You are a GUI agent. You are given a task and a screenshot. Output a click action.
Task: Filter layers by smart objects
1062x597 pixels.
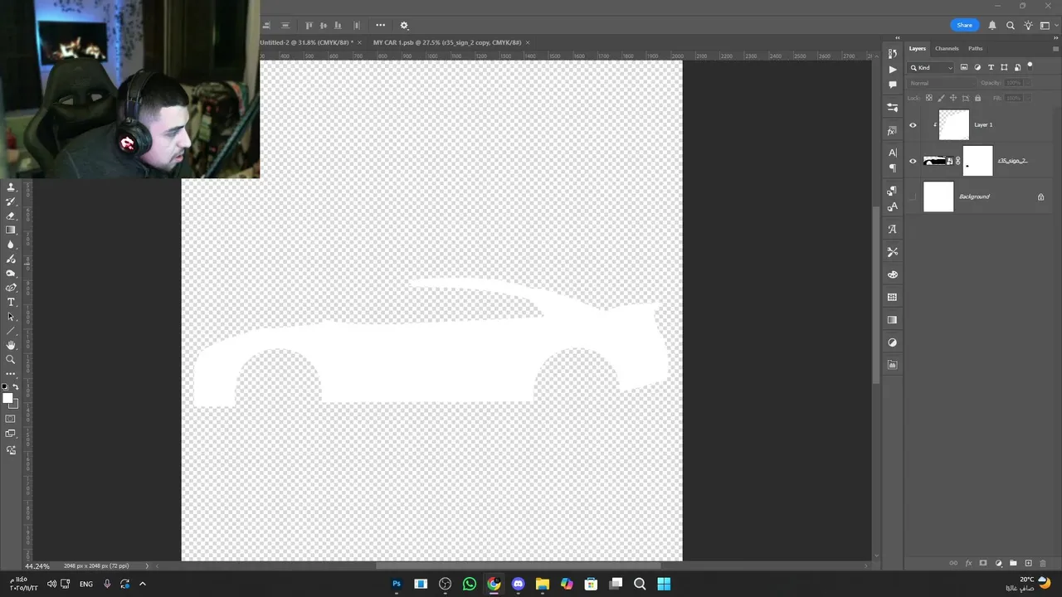point(1017,67)
